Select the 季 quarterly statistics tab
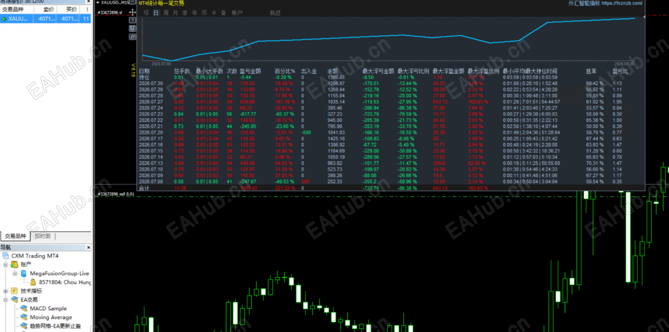Viewport: 669px width, 332px height. pyautogui.click(x=185, y=13)
